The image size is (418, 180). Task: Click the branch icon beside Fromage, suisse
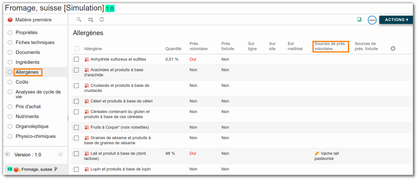[56, 169]
